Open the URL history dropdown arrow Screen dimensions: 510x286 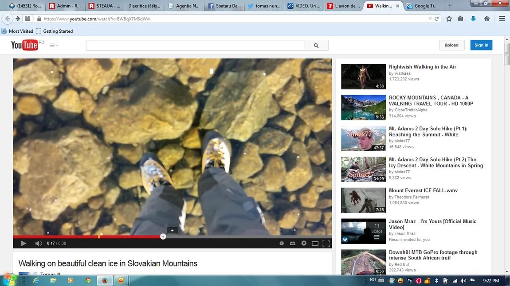[430, 19]
